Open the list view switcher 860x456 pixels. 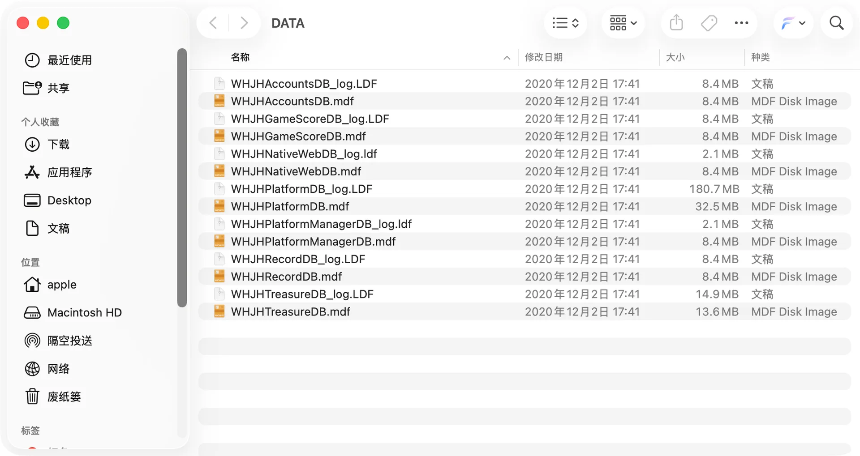click(x=565, y=23)
